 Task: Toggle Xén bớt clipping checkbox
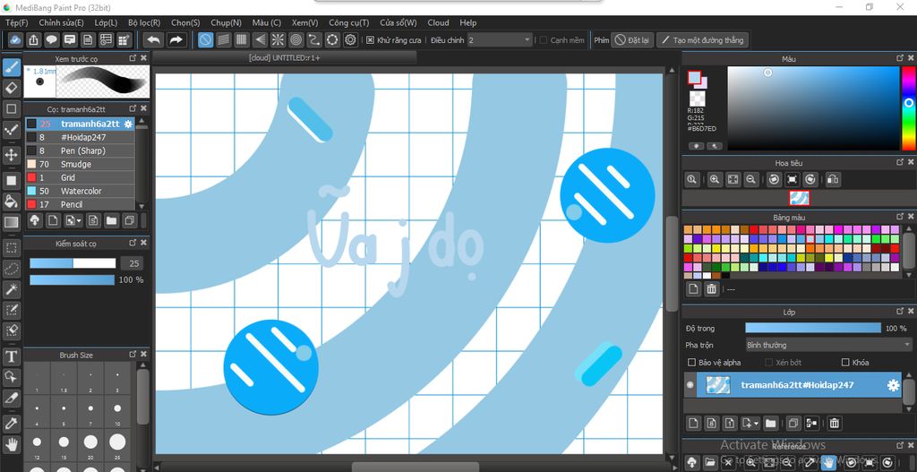(x=769, y=363)
